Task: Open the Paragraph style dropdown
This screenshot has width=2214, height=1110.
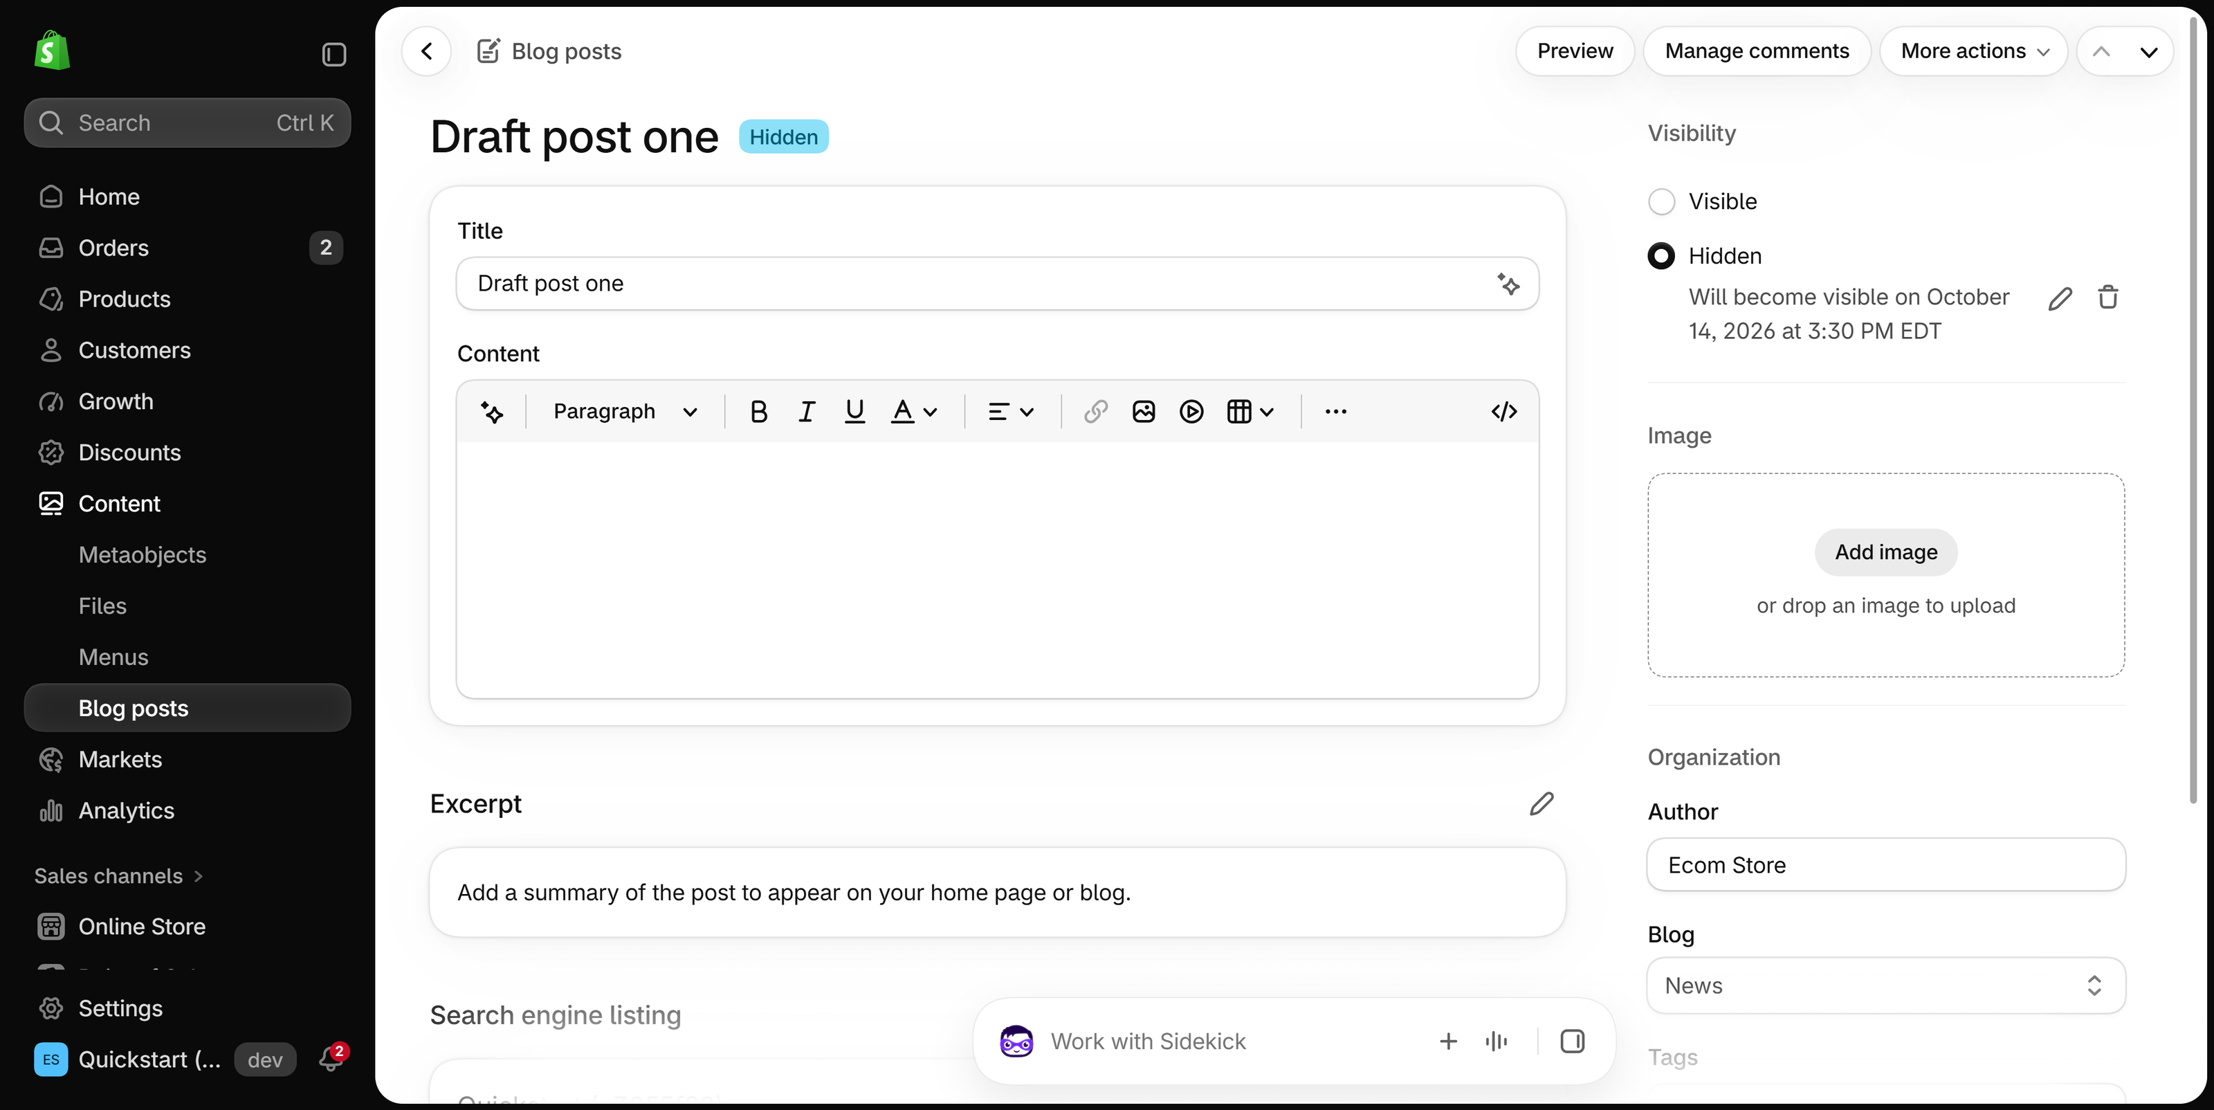Action: pos(624,412)
